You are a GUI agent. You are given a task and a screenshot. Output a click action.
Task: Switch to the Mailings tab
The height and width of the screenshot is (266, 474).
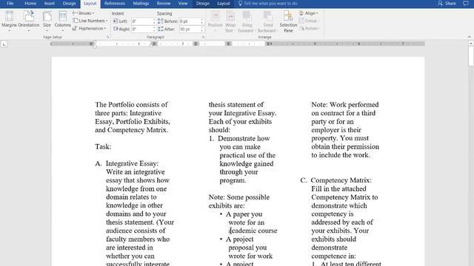tap(141, 3)
